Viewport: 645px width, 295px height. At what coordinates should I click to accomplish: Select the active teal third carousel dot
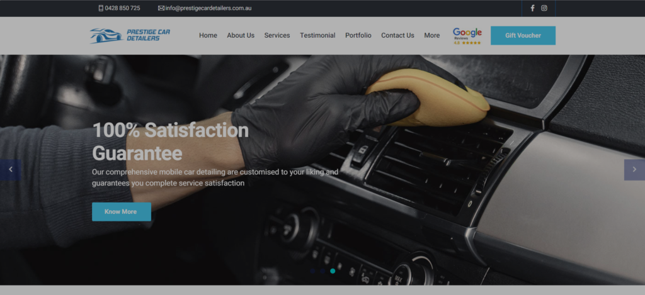333,271
